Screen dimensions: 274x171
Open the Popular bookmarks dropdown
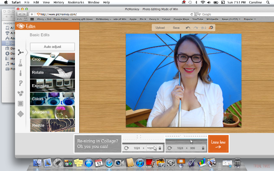coord(250,19)
